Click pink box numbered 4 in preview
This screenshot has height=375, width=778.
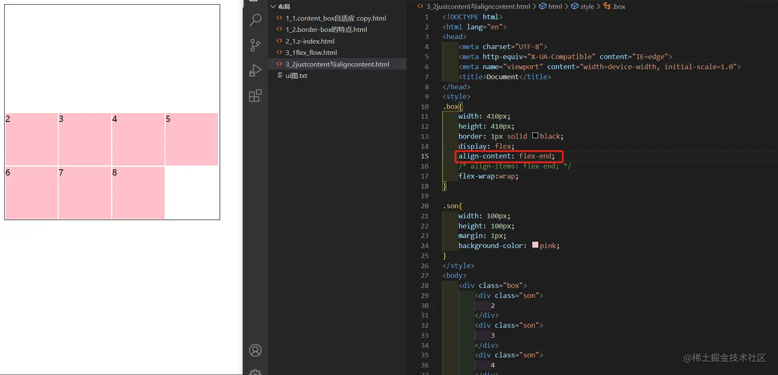138,139
